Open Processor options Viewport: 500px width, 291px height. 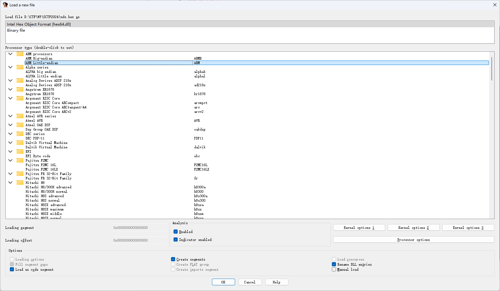[x=414, y=240]
